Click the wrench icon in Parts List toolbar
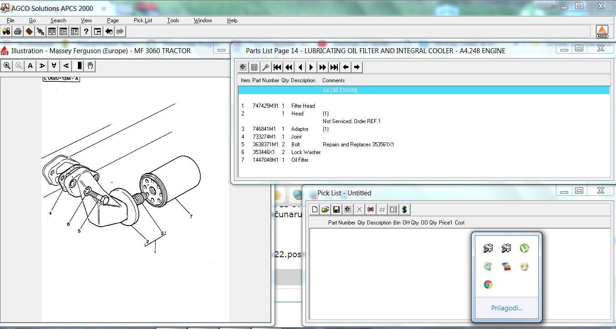The image size is (616, 329). [x=266, y=67]
